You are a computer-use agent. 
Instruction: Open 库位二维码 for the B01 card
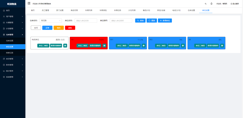[122, 46]
